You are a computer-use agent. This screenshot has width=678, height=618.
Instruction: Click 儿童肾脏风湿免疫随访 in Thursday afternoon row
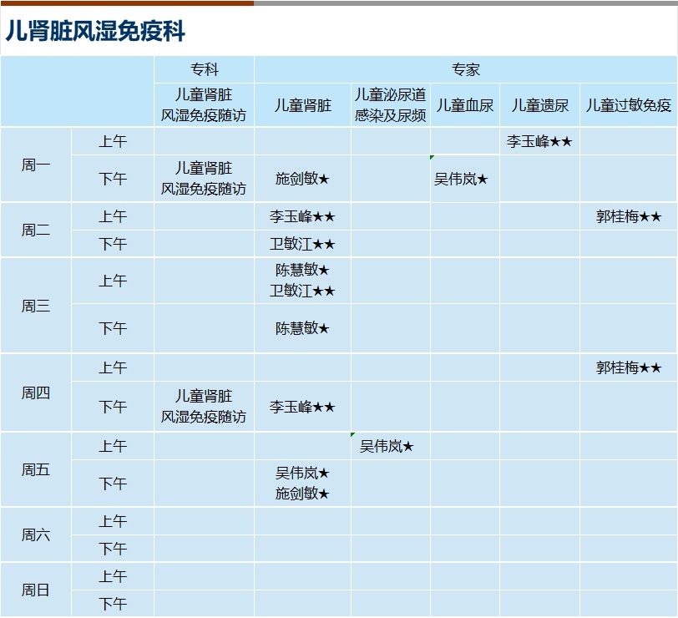(204, 406)
